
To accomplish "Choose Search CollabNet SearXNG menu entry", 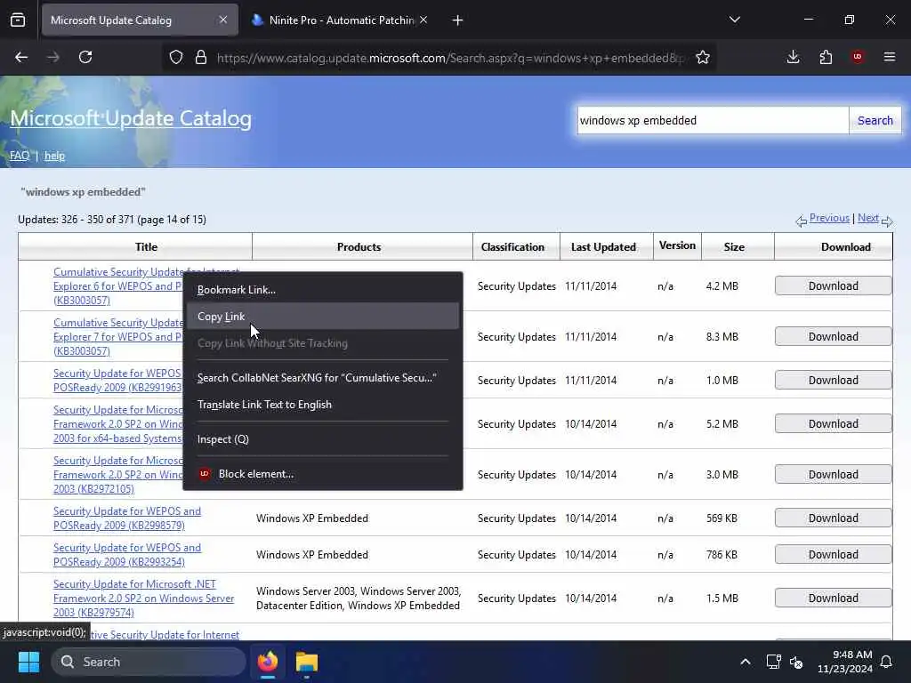I will [323, 377].
